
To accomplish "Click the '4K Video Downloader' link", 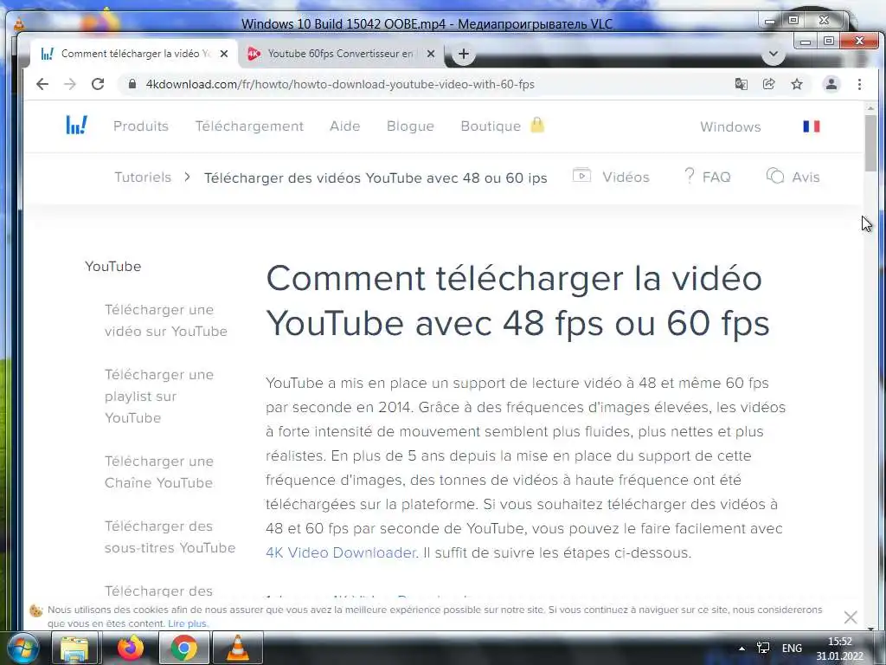I will [x=341, y=552].
